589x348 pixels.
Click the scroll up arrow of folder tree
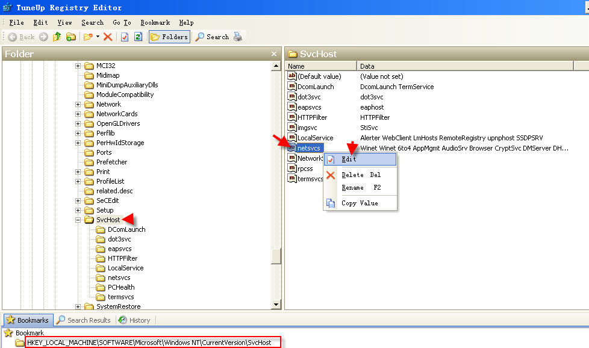(276, 66)
